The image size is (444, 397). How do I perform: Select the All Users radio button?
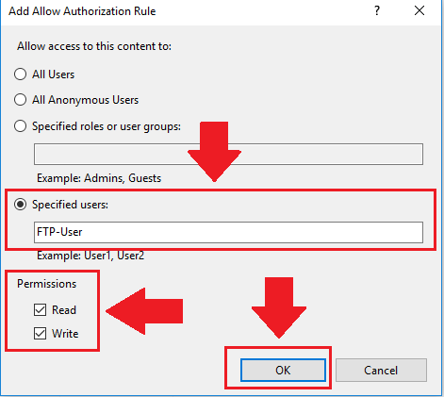[x=20, y=74]
